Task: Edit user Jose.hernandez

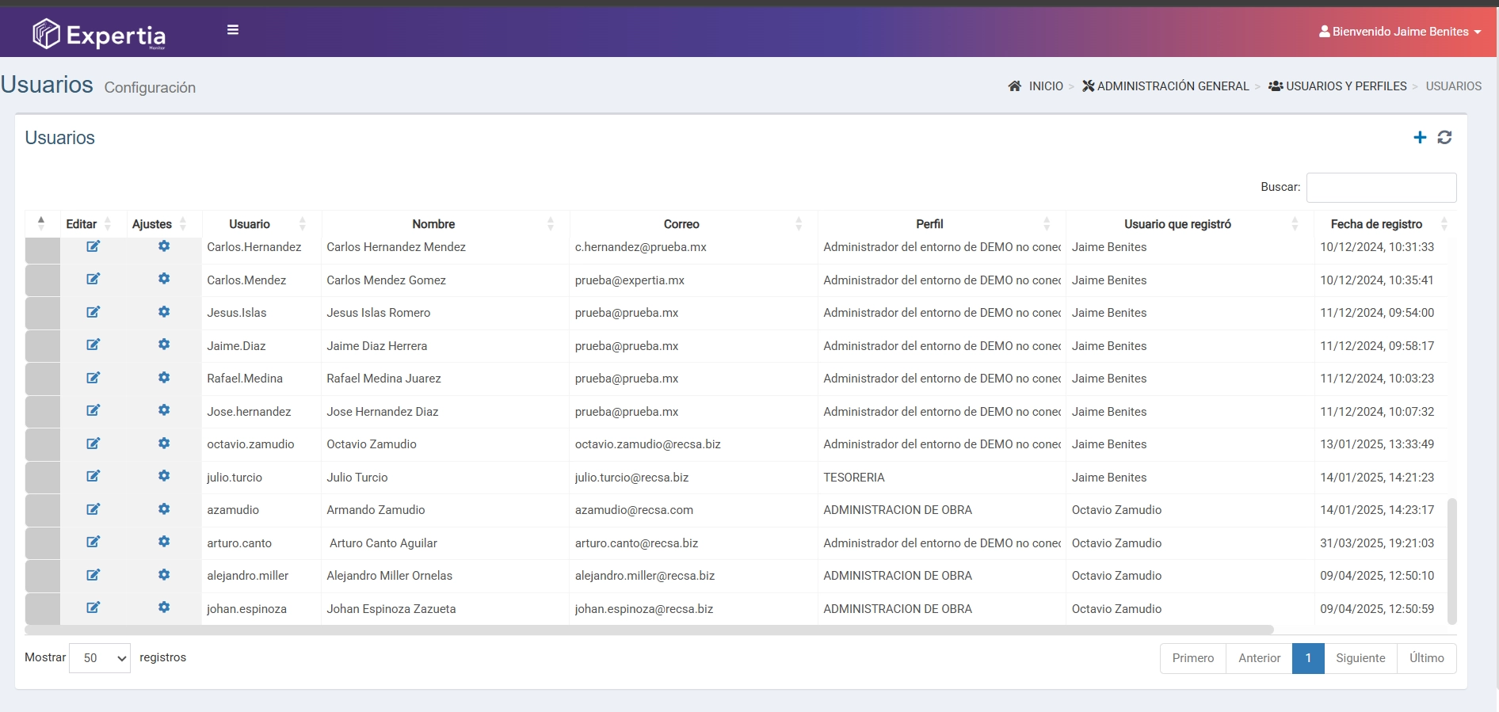Action: coord(93,410)
